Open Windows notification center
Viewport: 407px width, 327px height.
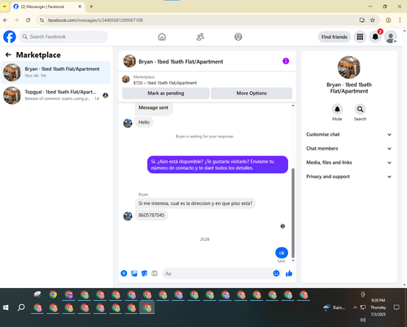coord(396,307)
